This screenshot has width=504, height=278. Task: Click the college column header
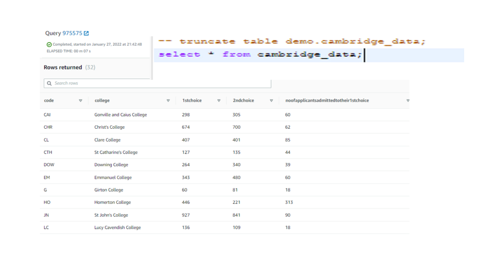(102, 100)
